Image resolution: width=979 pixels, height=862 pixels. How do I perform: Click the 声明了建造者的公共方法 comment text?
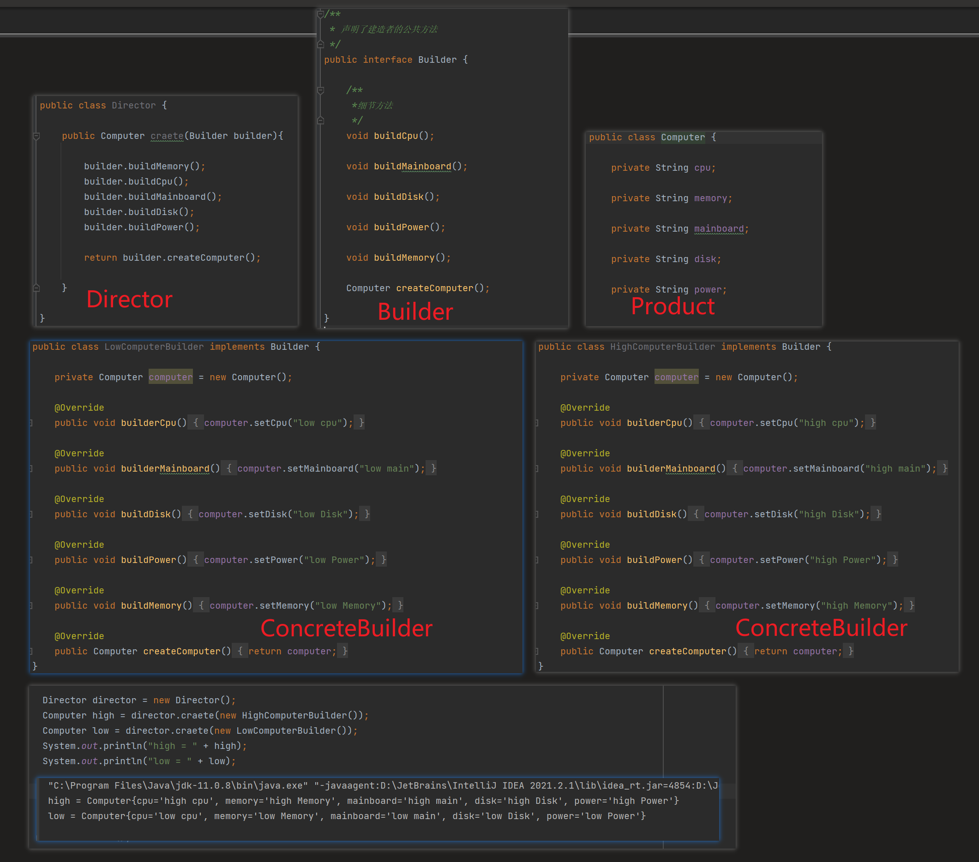(x=389, y=29)
